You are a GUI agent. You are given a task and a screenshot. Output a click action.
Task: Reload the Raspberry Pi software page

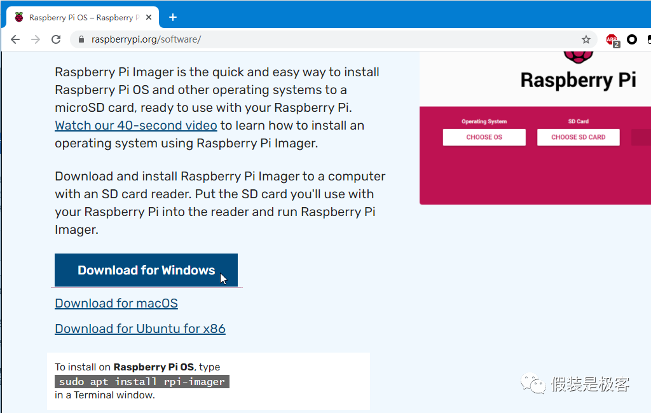click(x=56, y=39)
